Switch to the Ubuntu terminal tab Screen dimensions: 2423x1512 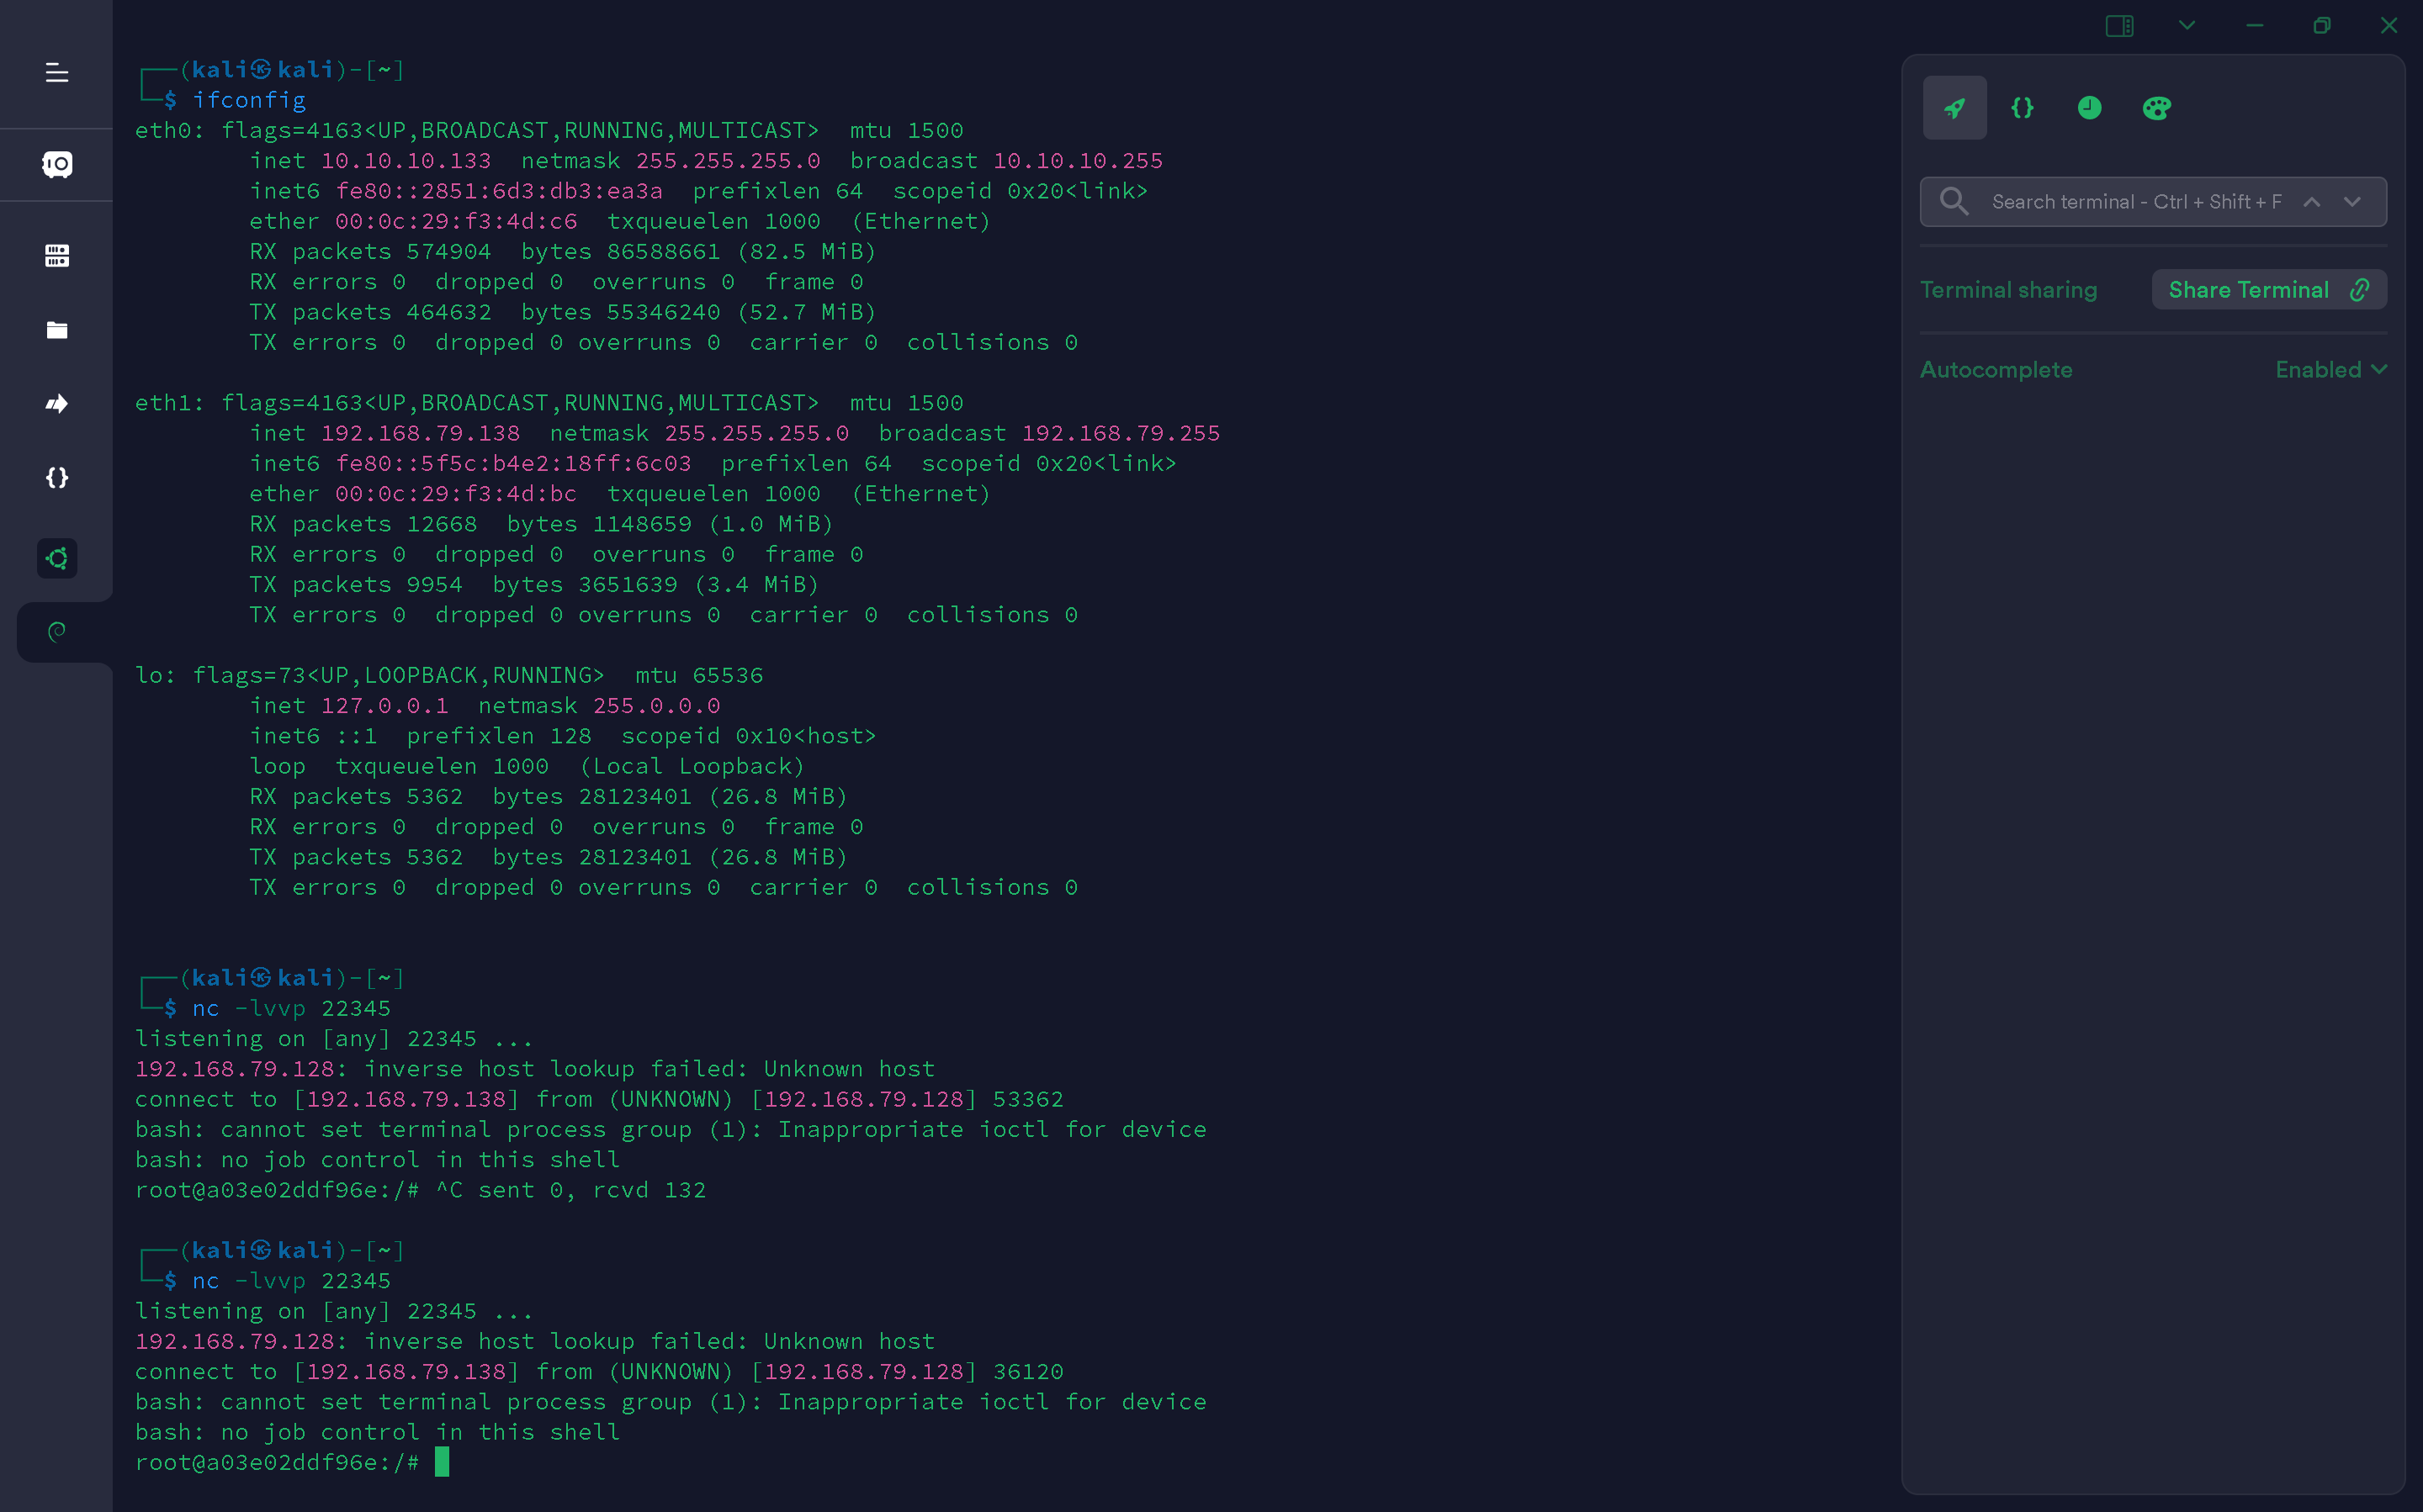tap(57, 558)
